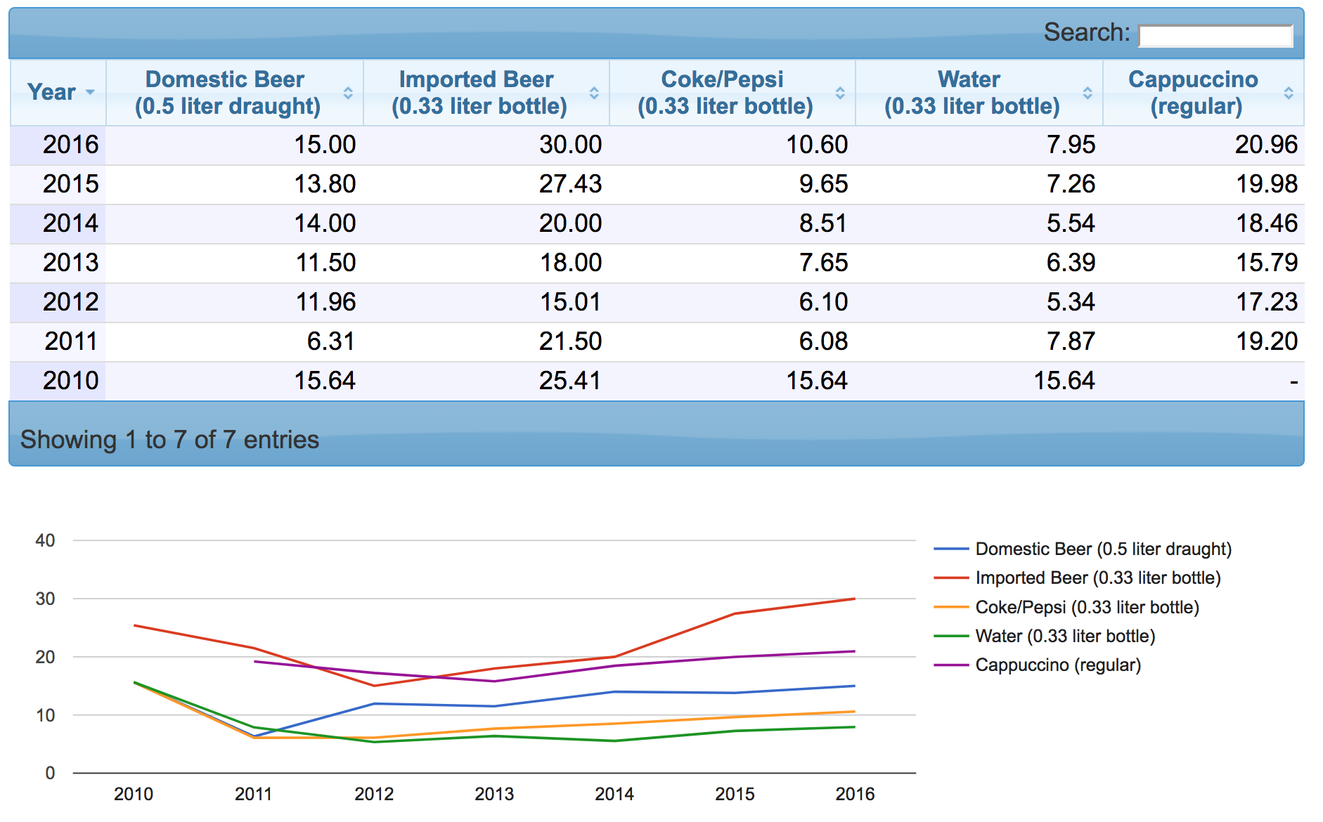Click Water value 5.34 for 2012

pos(1071,303)
